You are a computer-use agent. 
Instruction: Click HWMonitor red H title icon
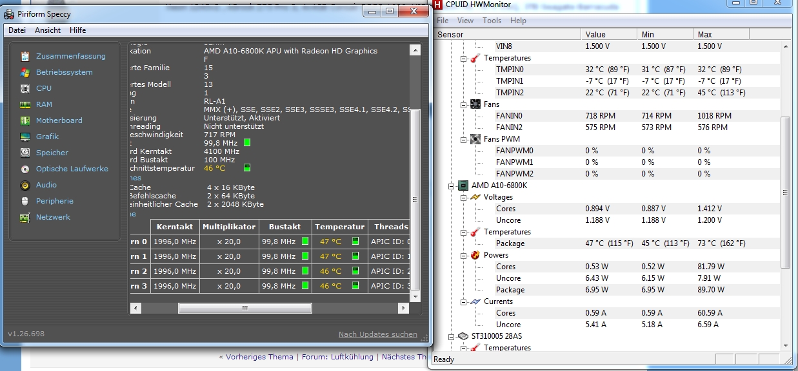tap(437, 5)
